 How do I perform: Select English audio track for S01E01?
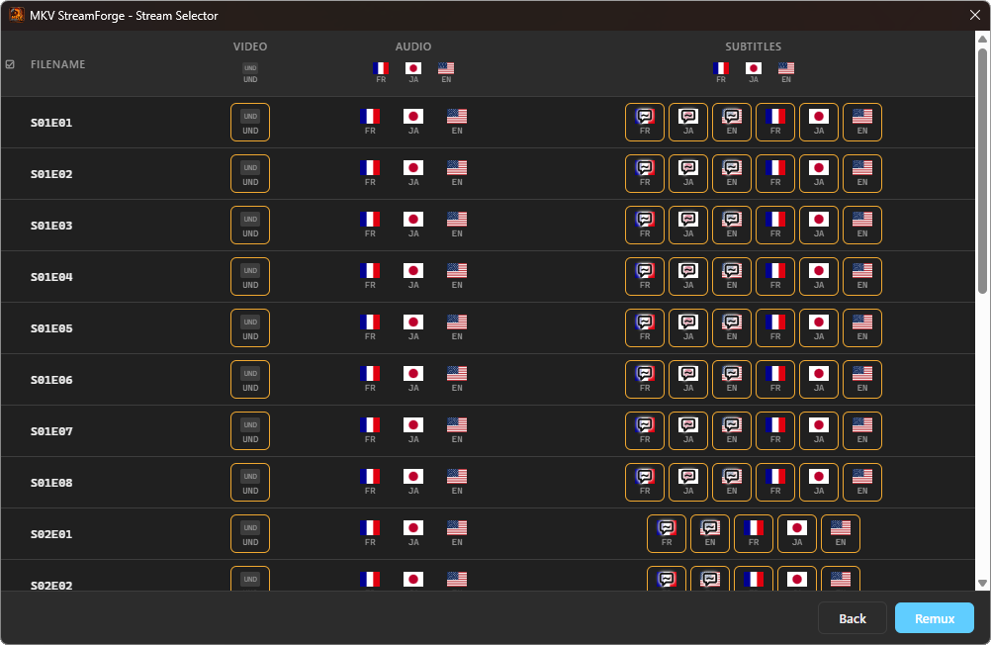tap(457, 122)
